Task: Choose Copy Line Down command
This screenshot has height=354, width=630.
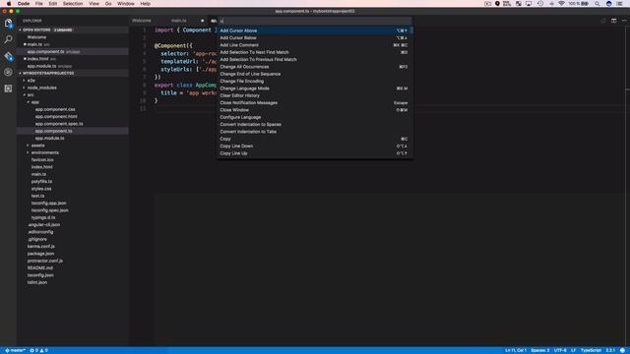Action: point(315,147)
